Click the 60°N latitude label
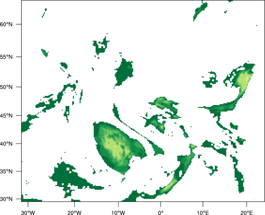 (x=6, y=24)
